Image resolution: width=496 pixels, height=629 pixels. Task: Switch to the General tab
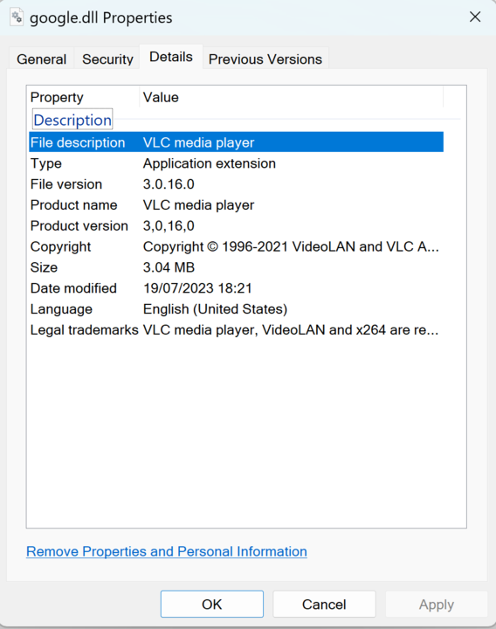[41, 59]
